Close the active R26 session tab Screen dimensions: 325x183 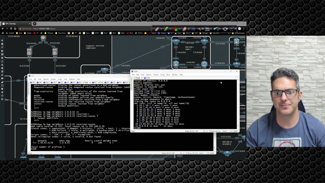pyautogui.click(x=90, y=82)
